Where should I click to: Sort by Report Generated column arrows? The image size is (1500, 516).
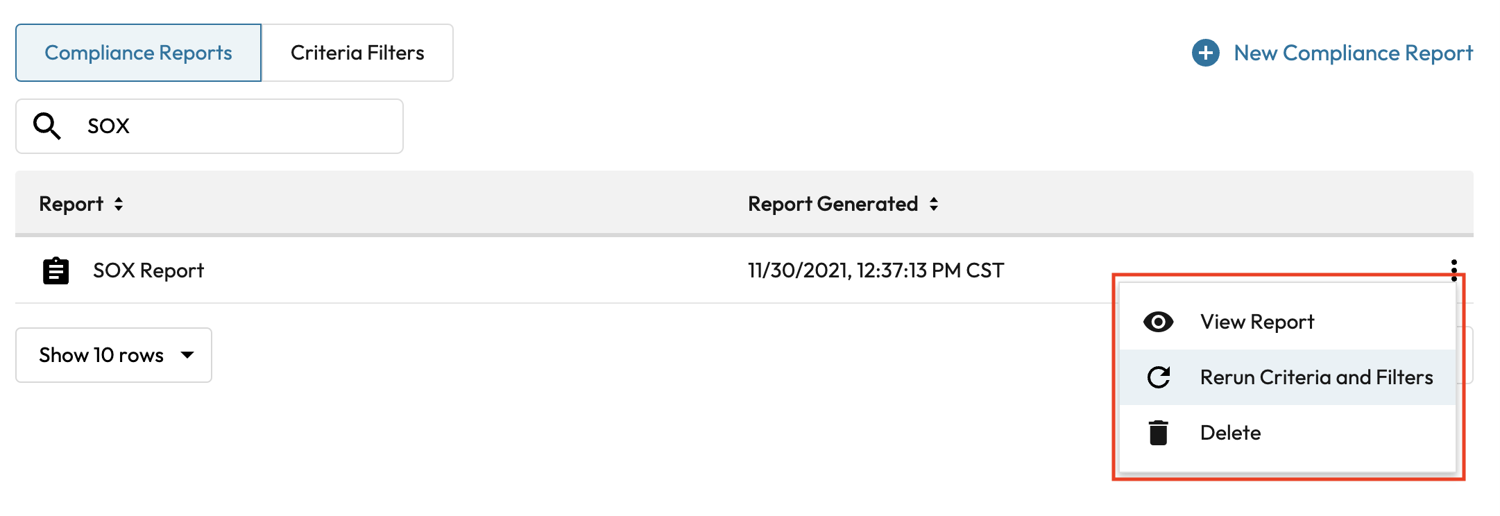(x=934, y=204)
